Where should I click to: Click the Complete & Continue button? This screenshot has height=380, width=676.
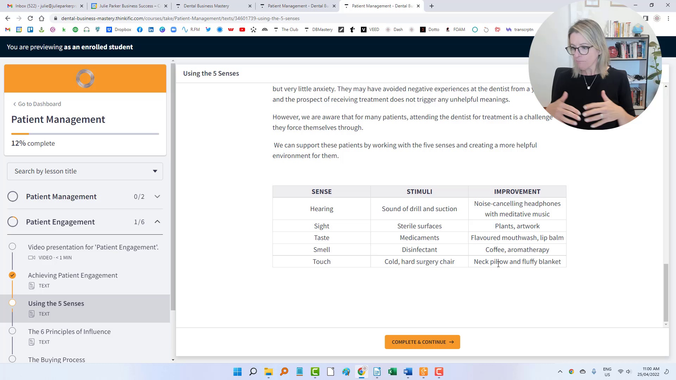[422, 342]
